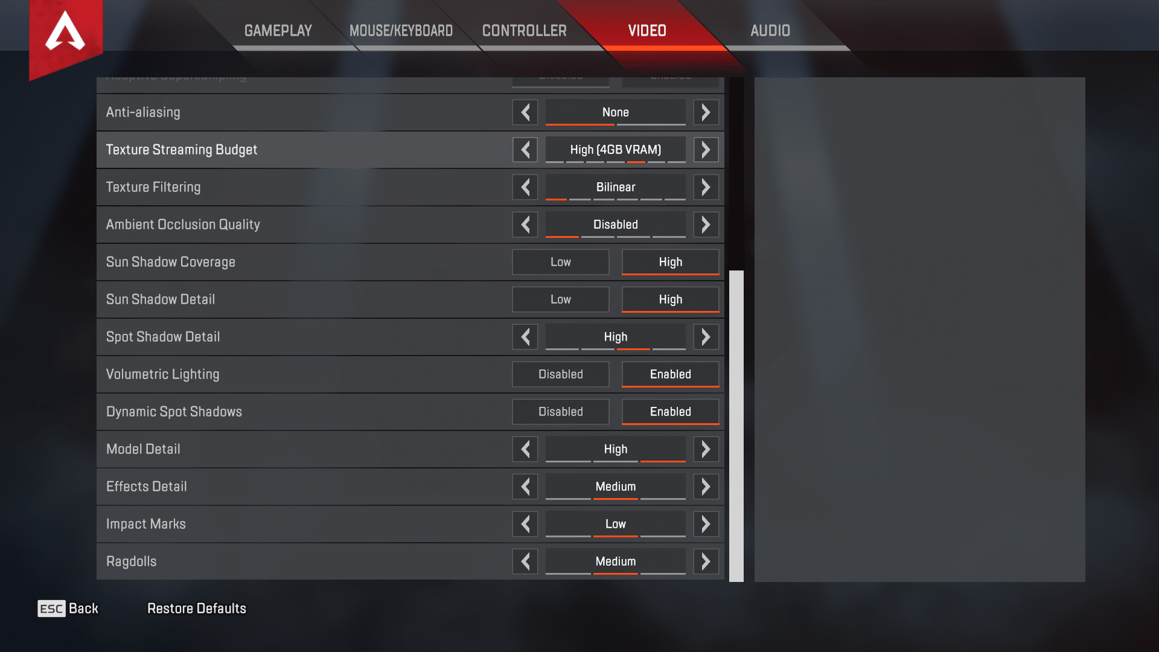Click the Apex Legends logo icon
The height and width of the screenshot is (652, 1159).
coord(65,33)
